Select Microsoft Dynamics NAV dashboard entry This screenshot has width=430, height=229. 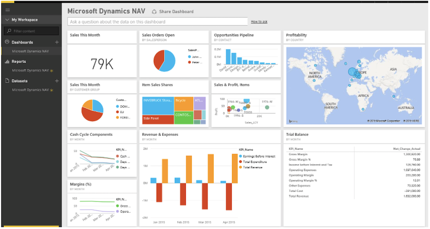click(30, 51)
